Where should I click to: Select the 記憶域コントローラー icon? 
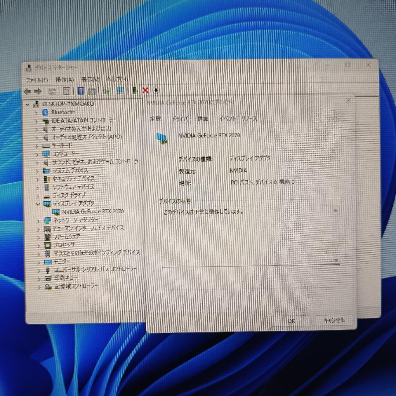click(x=48, y=286)
